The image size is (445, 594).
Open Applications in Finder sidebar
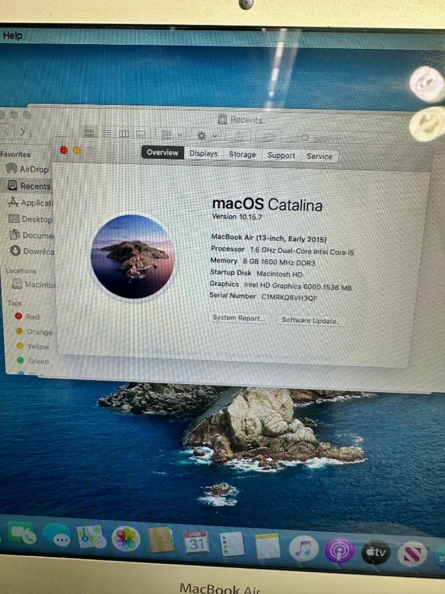point(30,202)
